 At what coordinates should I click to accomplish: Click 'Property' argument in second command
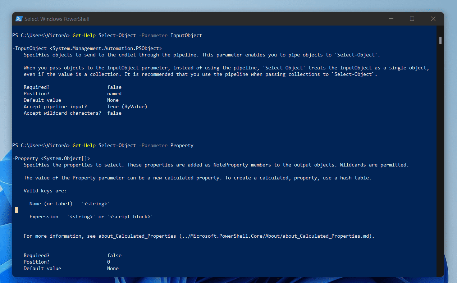tap(182, 145)
